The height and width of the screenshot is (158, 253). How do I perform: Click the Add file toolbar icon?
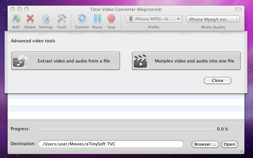coord(16,19)
